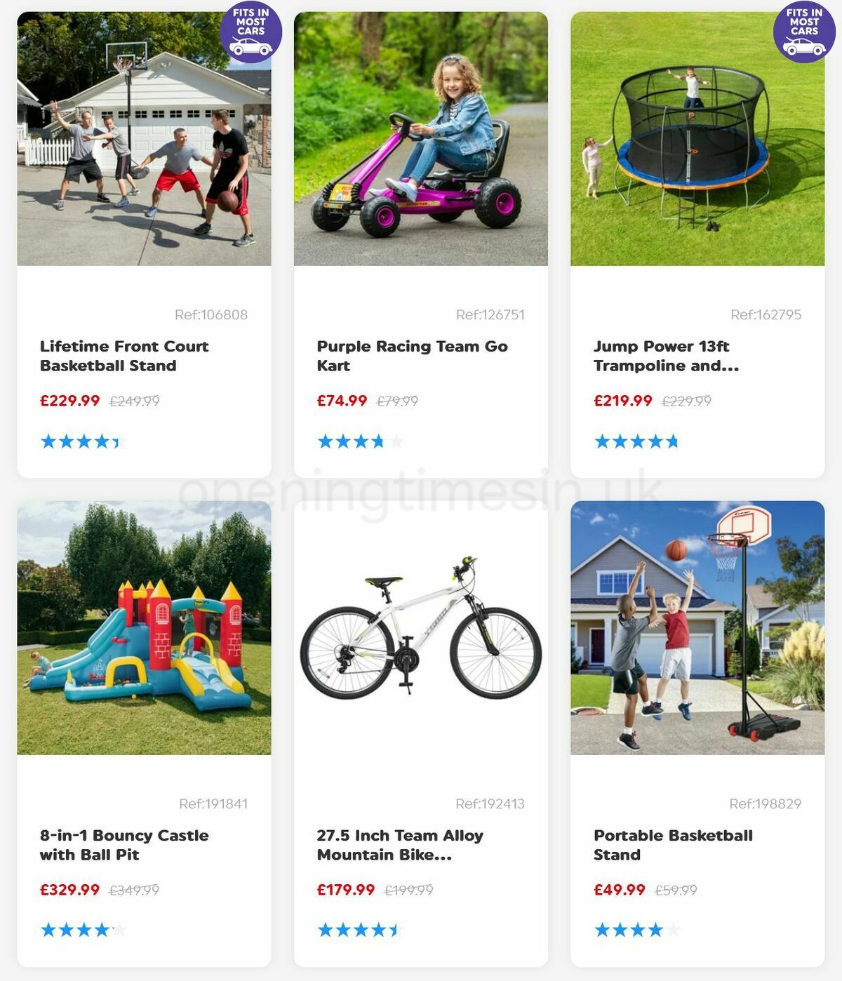Click the £229.99 basketball stand price
The height and width of the screenshot is (981, 842).
coord(69,401)
